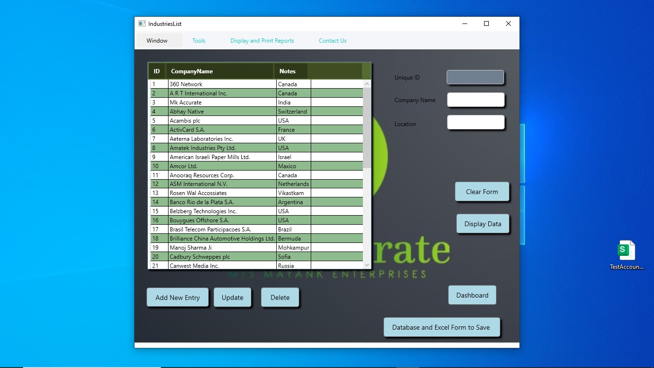Screen dimensions: 654x368
Task: Select Amatek Industries Pty Ltd. row
Action: (257, 148)
